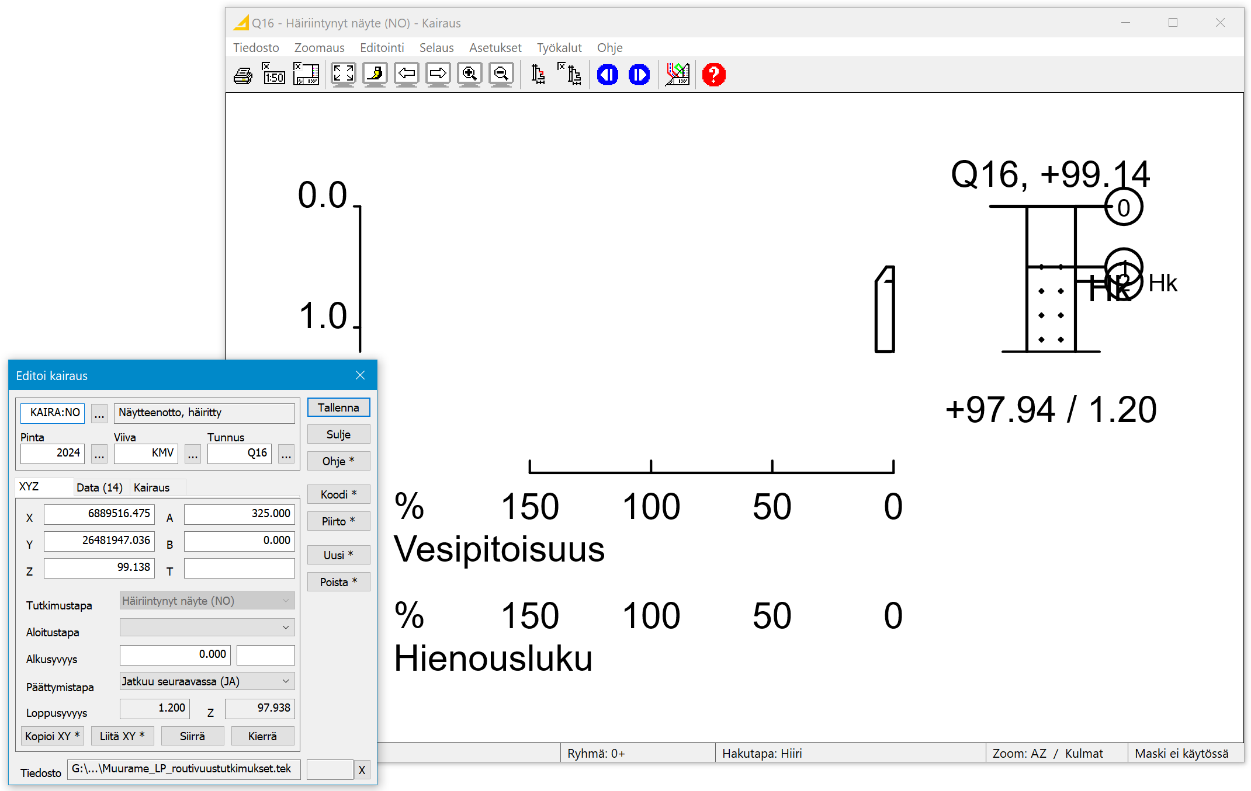Go to next borehole with blue icon

point(639,75)
